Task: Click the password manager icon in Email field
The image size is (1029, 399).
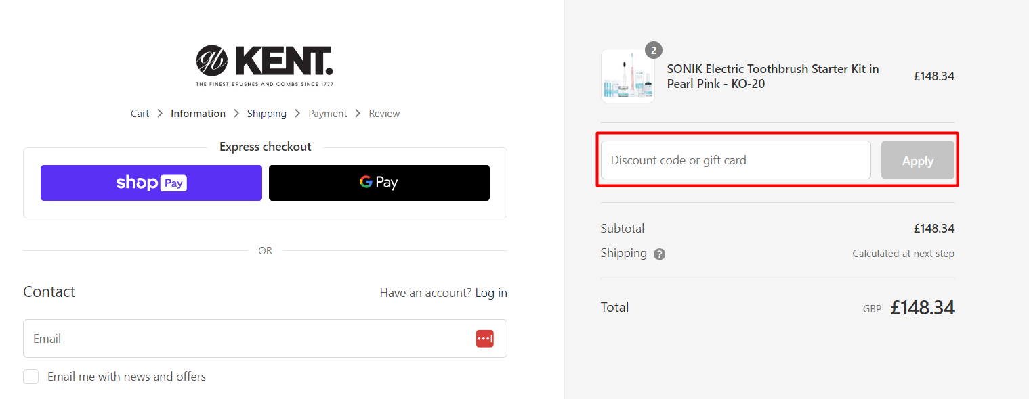Action: pos(484,339)
